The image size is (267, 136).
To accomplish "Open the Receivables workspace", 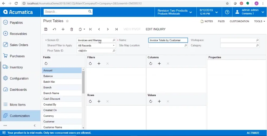I will [18, 34].
